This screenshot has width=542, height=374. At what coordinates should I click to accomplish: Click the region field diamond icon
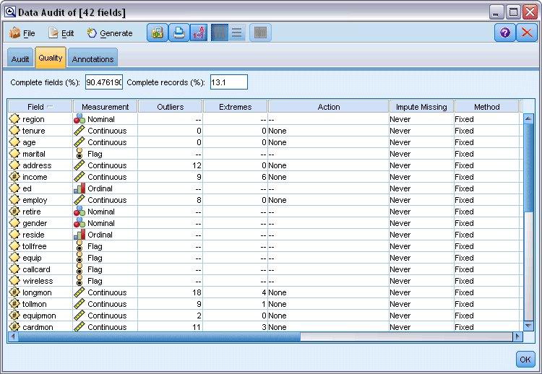14,119
